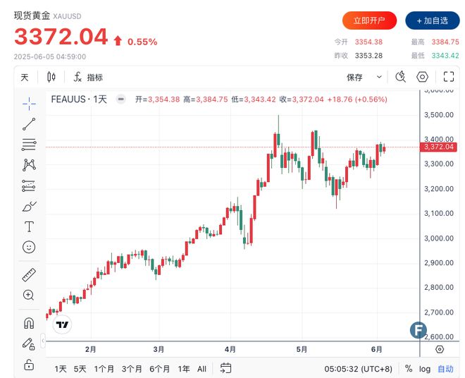Viewport: 465px width, 378px height.
Task: Open the emoji icons tool
Action: (29, 247)
